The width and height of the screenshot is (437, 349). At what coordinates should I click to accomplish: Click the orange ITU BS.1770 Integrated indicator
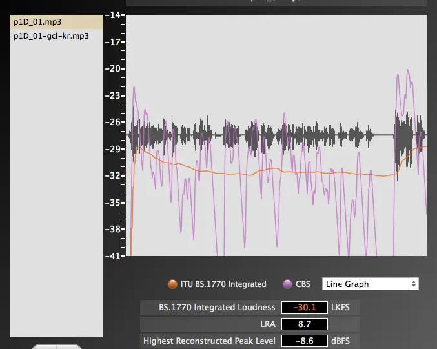point(172,284)
